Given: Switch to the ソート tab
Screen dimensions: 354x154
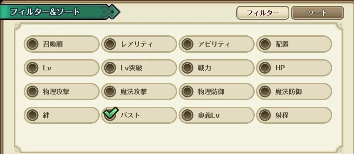Looking at the screenshot, I should (x=317, y=13).
